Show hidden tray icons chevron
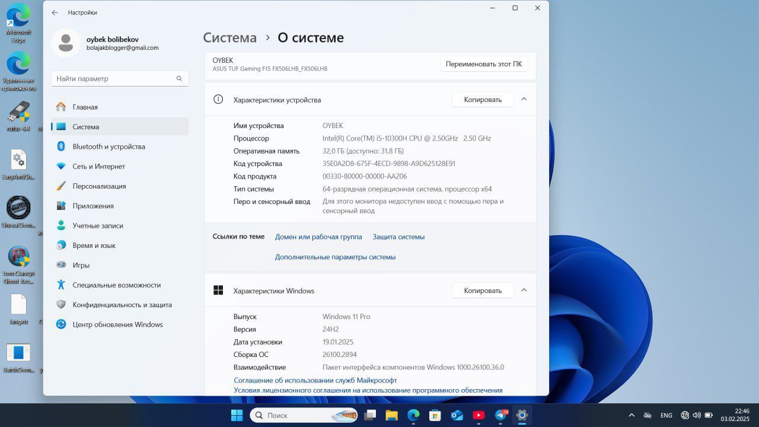 [x=632, y=415]
